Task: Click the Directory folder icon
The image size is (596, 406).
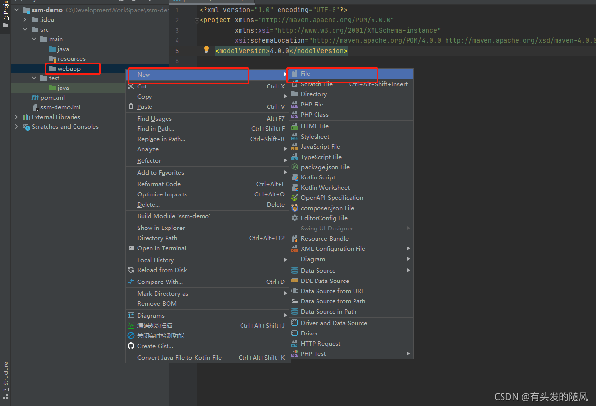Action: (x=295, y=94)
